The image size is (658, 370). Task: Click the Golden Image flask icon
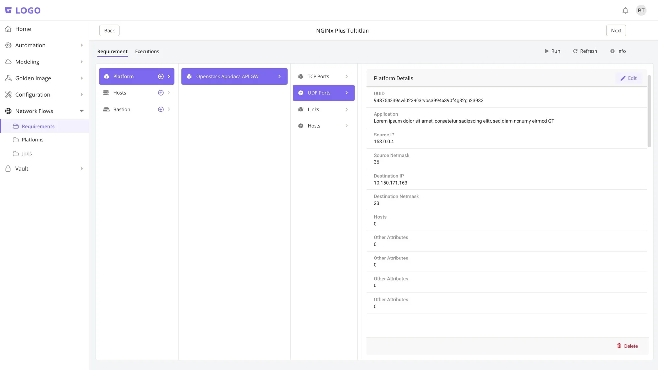point(8,78)
